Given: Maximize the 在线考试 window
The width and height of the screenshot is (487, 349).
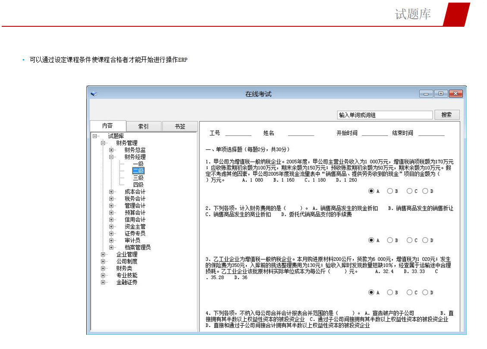Looking at the screenshot, I should click(x=440, y=94).
